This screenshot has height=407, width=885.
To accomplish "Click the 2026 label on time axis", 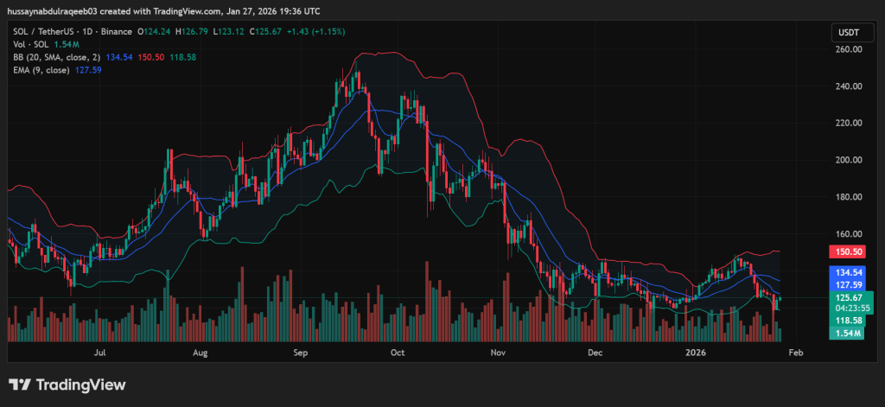I will (695, 353).
